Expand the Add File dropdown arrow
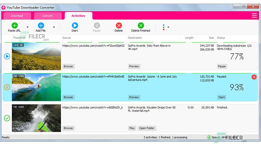261x151 pixels. (x=54, y=27)
